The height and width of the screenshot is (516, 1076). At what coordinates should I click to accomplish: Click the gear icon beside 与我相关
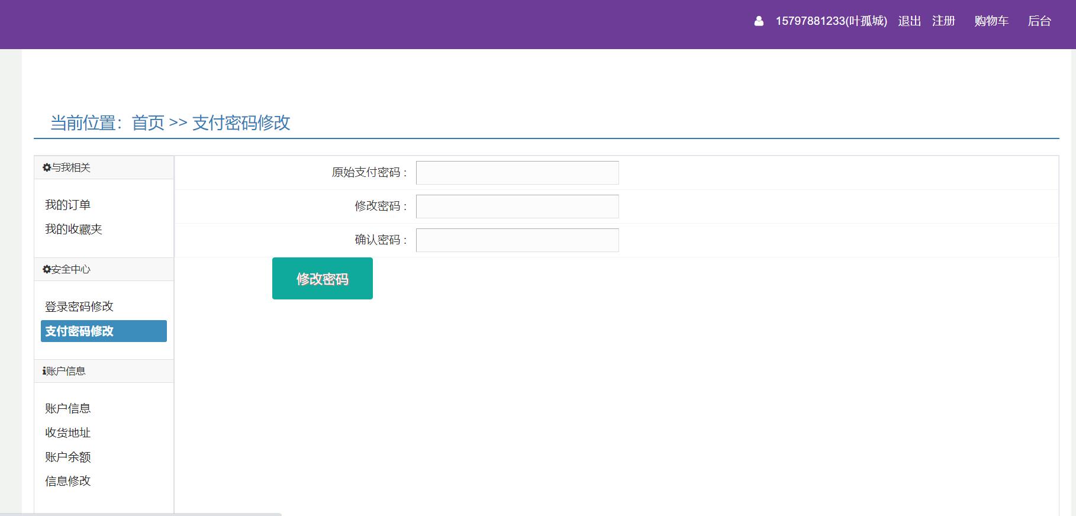(47, 167)
